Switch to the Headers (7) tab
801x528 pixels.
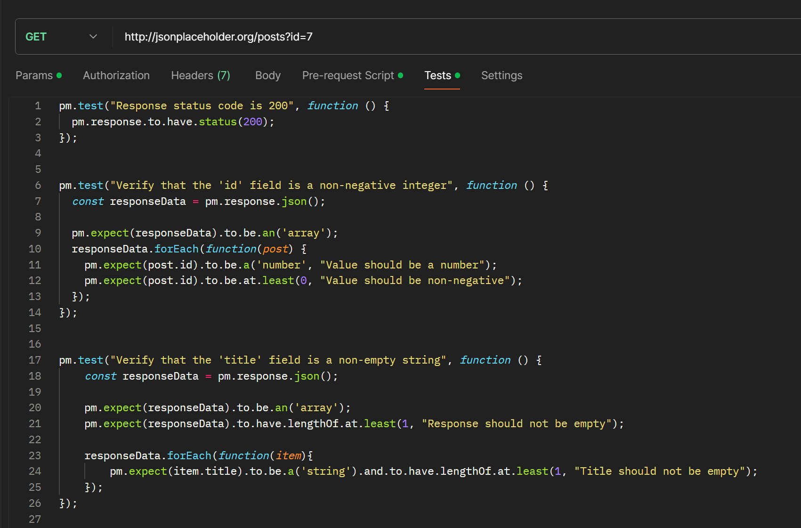tap(200, 75)
